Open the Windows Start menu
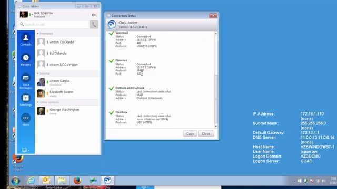 (x=16, y=181)
